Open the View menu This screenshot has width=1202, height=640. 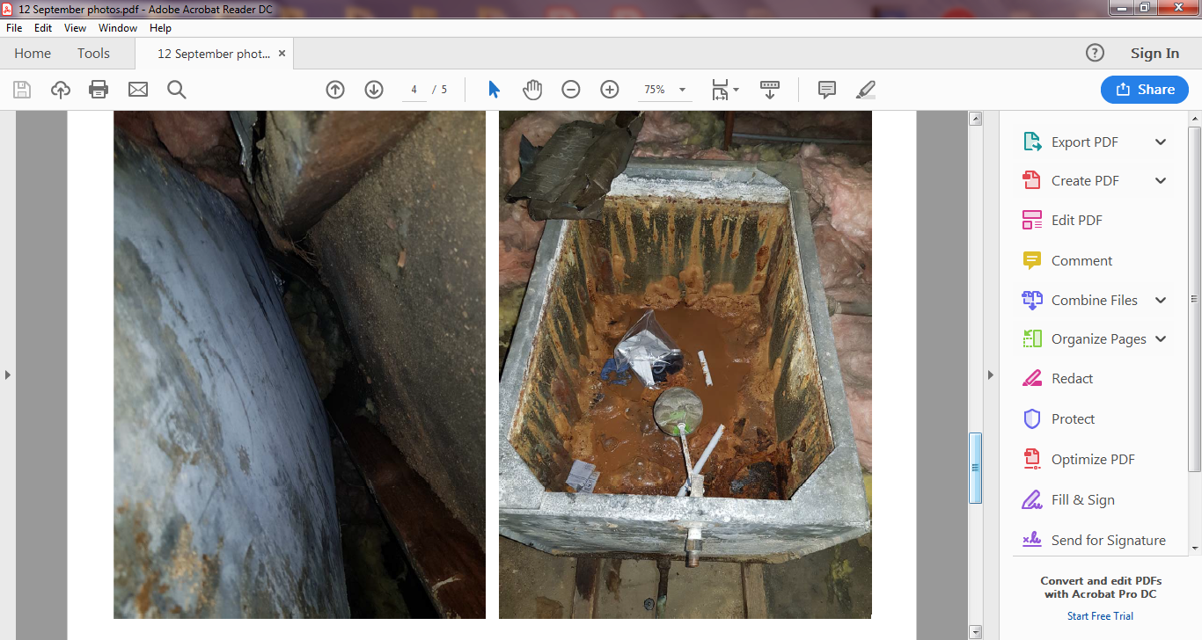[75, 28]
